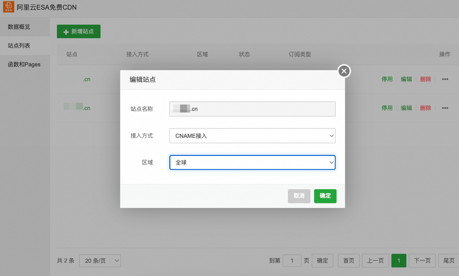Click the 站点名称 input field

click(x=253, y=109)
